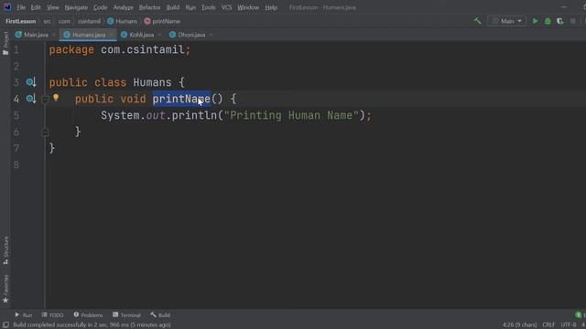
Task: Open the File menu
Action: pos(21,7)
